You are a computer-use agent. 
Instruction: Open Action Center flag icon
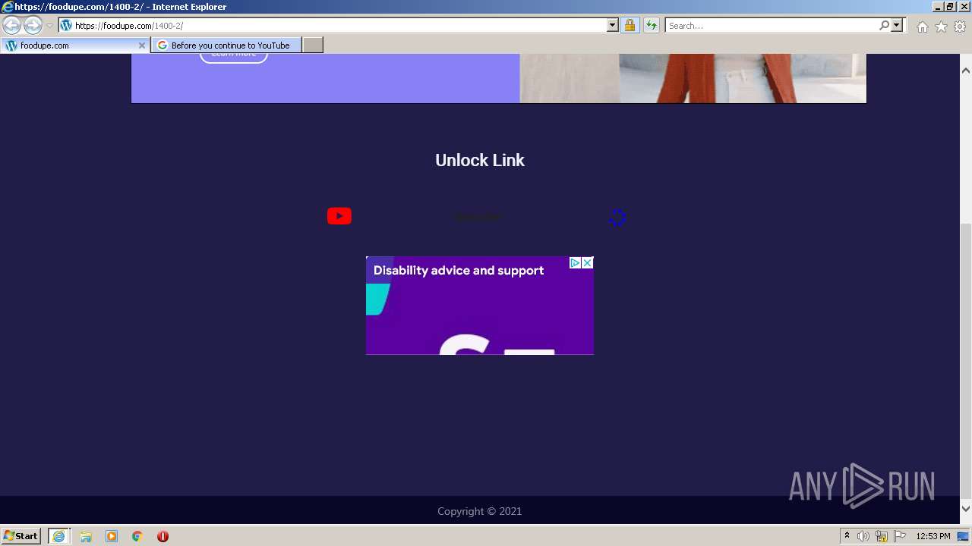pos(900,536)
